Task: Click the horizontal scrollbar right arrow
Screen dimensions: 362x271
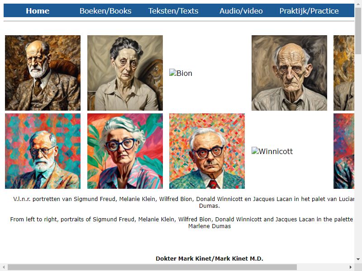Action: 350,267
